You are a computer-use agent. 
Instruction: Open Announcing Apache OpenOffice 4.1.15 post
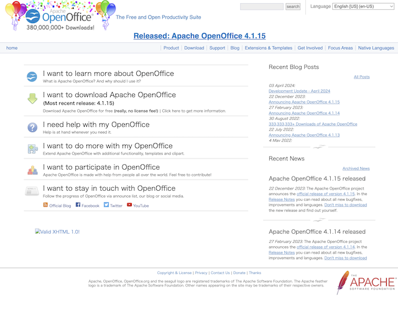point(304,102)
